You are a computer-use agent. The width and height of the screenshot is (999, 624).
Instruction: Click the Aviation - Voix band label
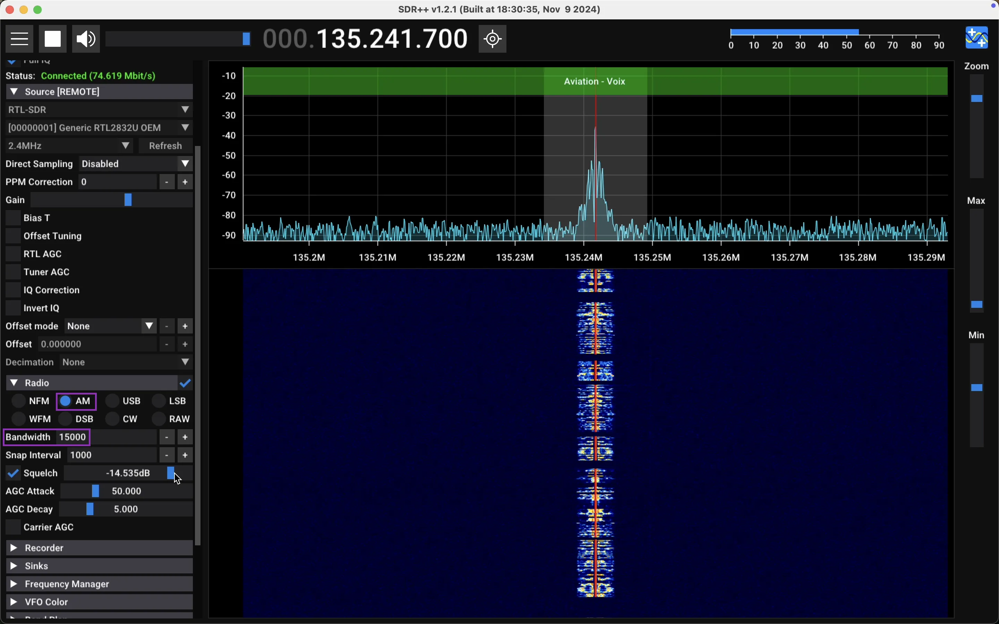[x=595, y=82]
